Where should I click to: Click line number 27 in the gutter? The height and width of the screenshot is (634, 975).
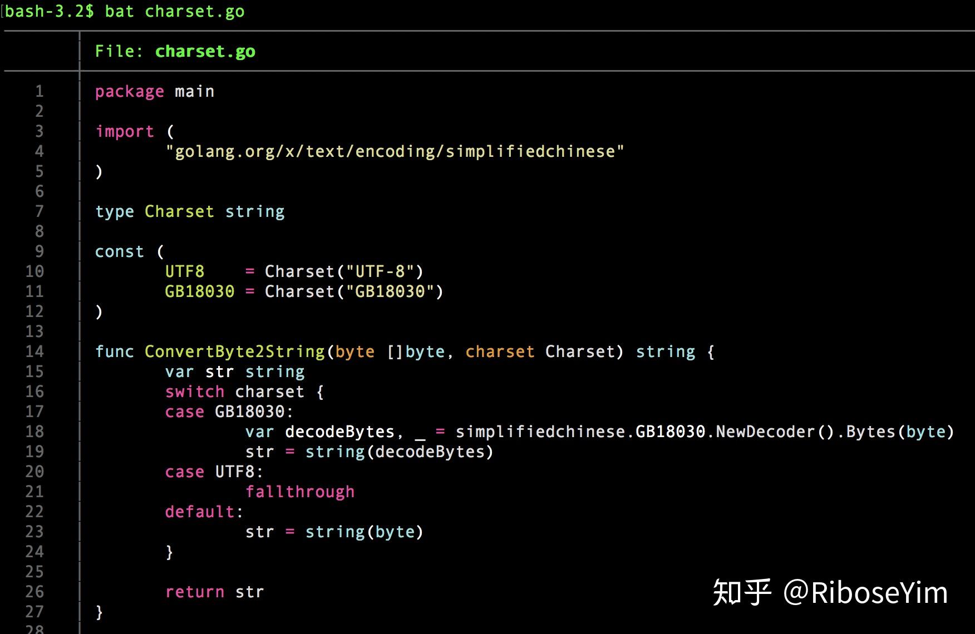[35, 612]
